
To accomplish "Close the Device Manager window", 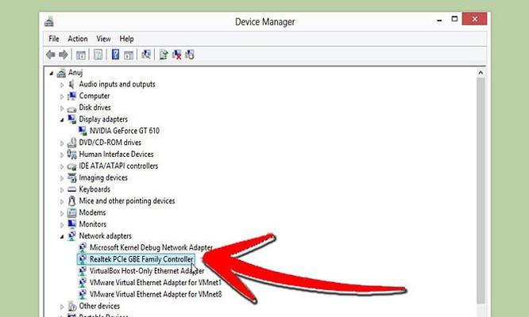I will [x=474, y=19].
